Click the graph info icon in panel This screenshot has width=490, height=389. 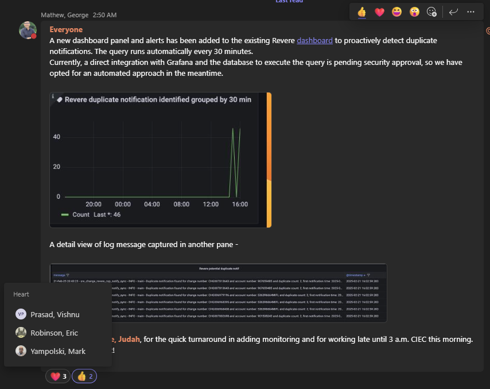pyautogui.click(x=53, y=97)
